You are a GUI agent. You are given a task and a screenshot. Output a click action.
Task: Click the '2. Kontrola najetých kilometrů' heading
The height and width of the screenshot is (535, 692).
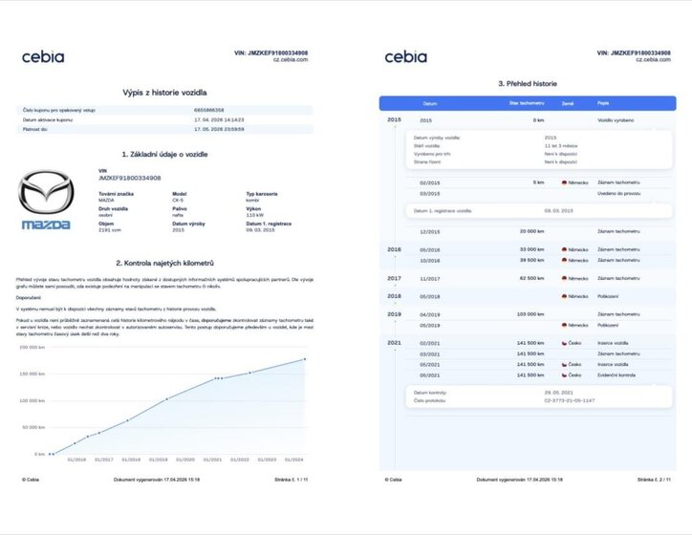point(165,262)
